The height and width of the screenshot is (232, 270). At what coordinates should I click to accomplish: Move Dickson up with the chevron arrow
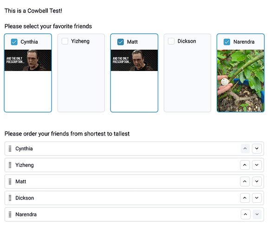click(245, 198)
